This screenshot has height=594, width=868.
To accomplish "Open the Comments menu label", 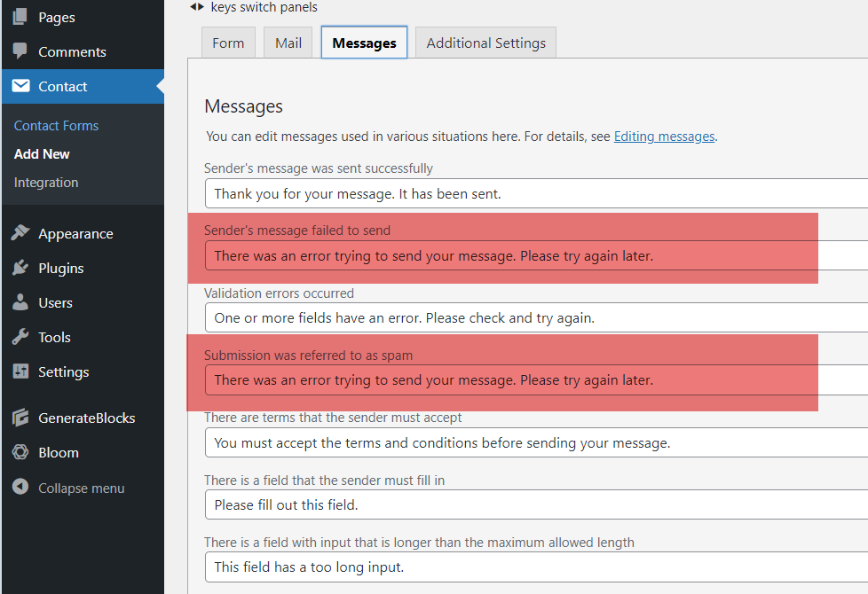I will coord(72,52).
